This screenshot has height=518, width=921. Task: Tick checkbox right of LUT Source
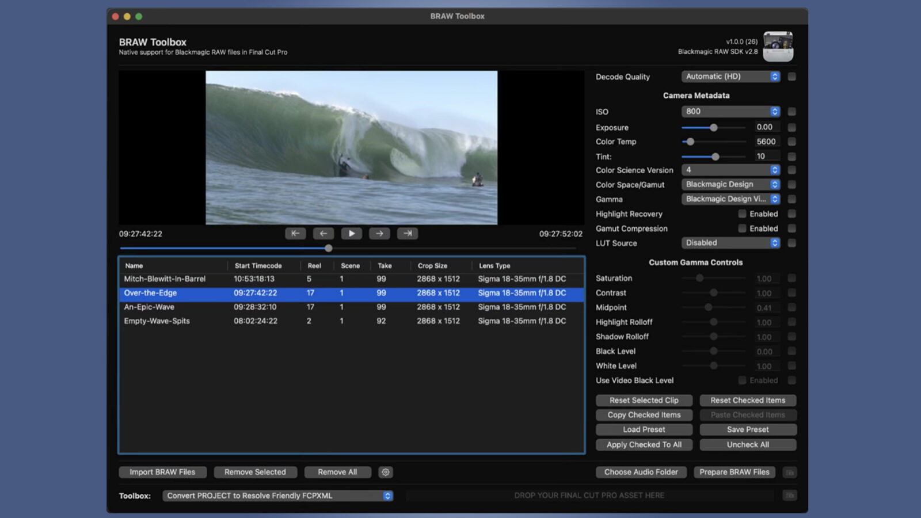tap(792, 243)
